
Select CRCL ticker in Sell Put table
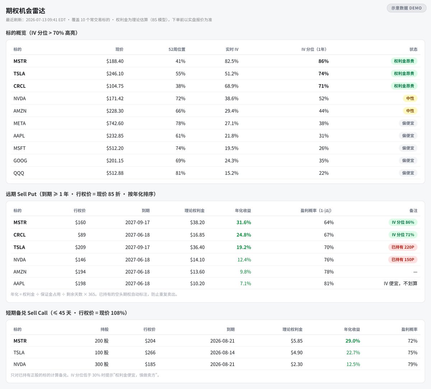(x=20, y=235)
